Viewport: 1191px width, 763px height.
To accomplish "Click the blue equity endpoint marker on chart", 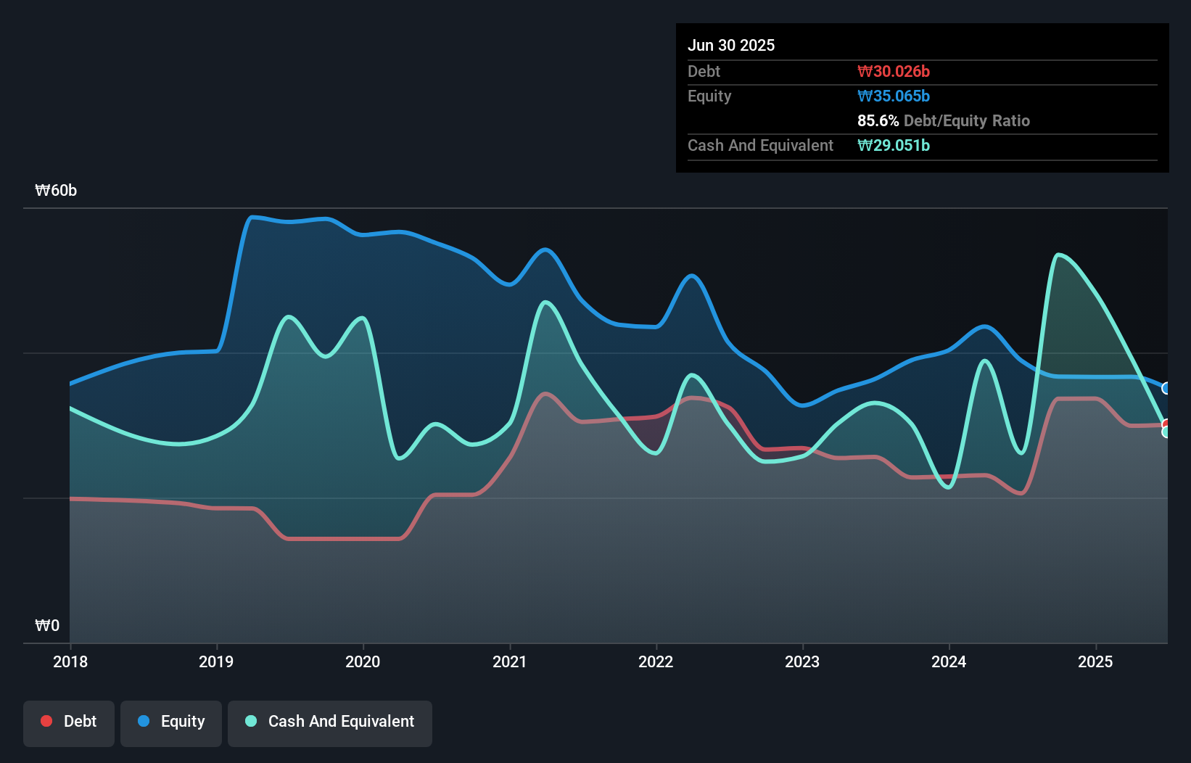I will point(1165,388).
